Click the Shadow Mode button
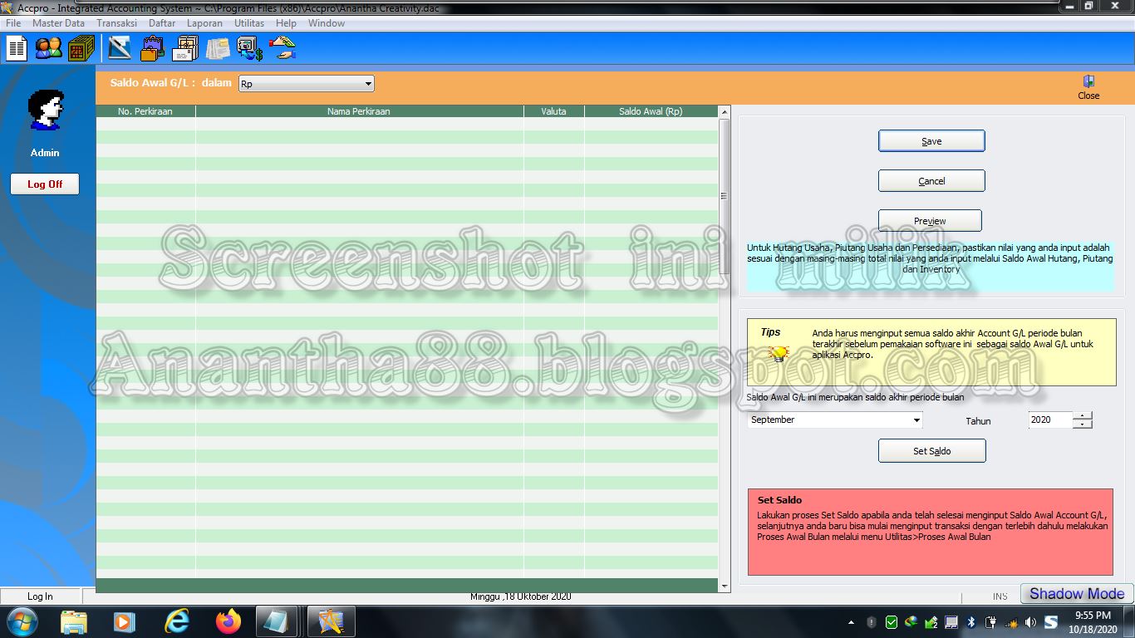Viewport: 1135px width, 638px height. click(x=1077, y=594)
